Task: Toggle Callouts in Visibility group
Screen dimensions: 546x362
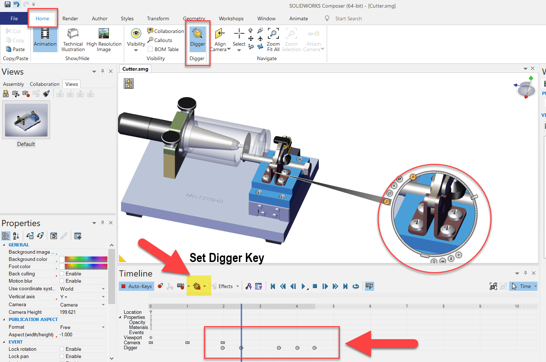Action: pyautogui.click(x=160, y=40)
